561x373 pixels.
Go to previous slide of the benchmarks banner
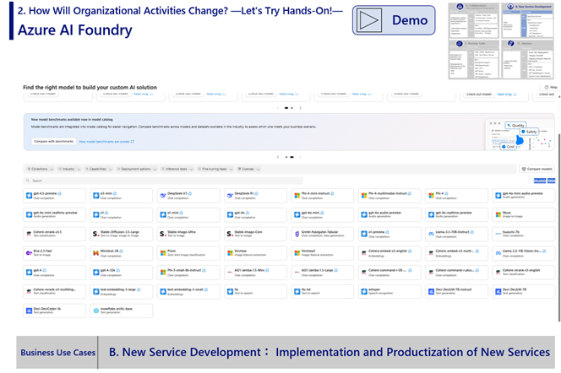pyautogui.click(x=278, y=157)
